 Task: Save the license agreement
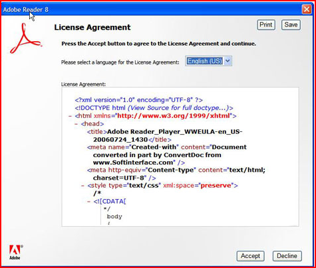click(291, 25)
